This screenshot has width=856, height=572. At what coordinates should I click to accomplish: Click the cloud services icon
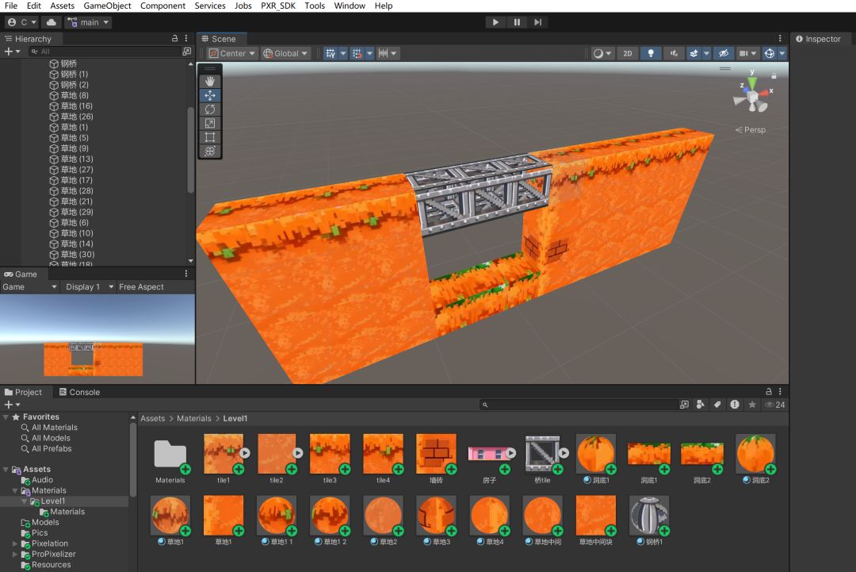(52, 22)
